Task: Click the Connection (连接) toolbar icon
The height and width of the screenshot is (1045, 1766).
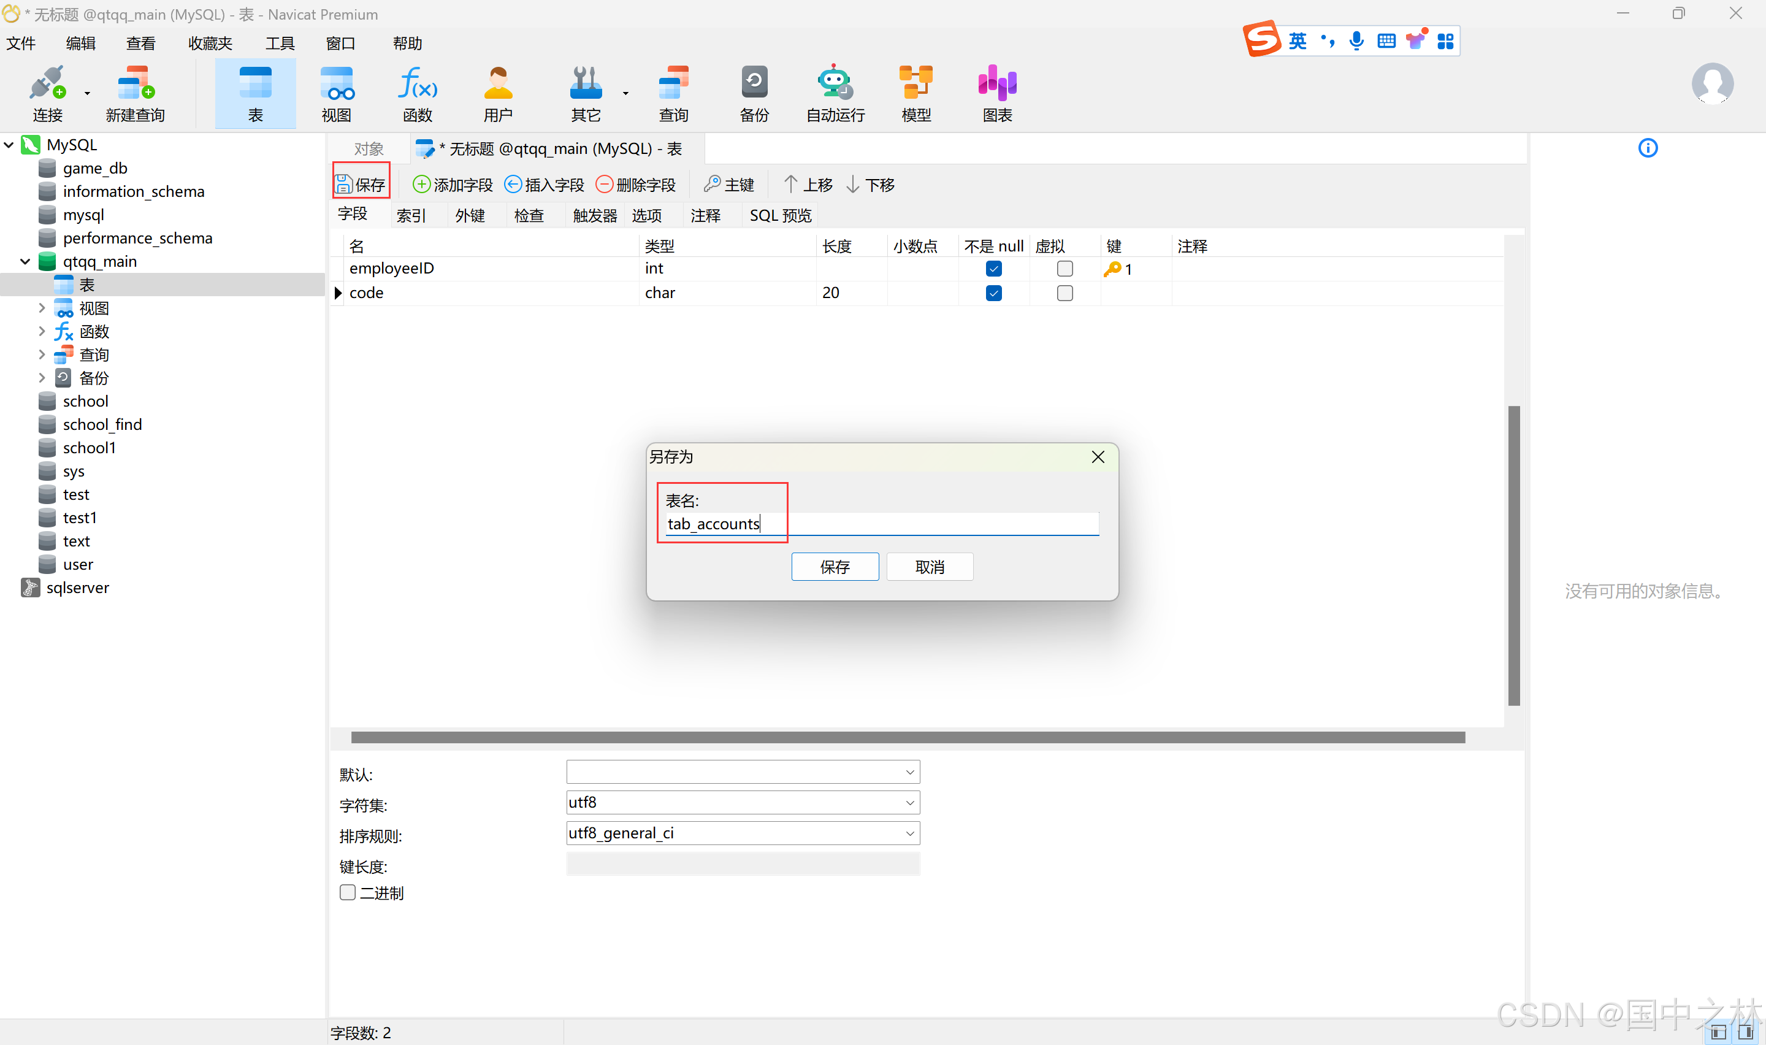Action: point(48,93)
